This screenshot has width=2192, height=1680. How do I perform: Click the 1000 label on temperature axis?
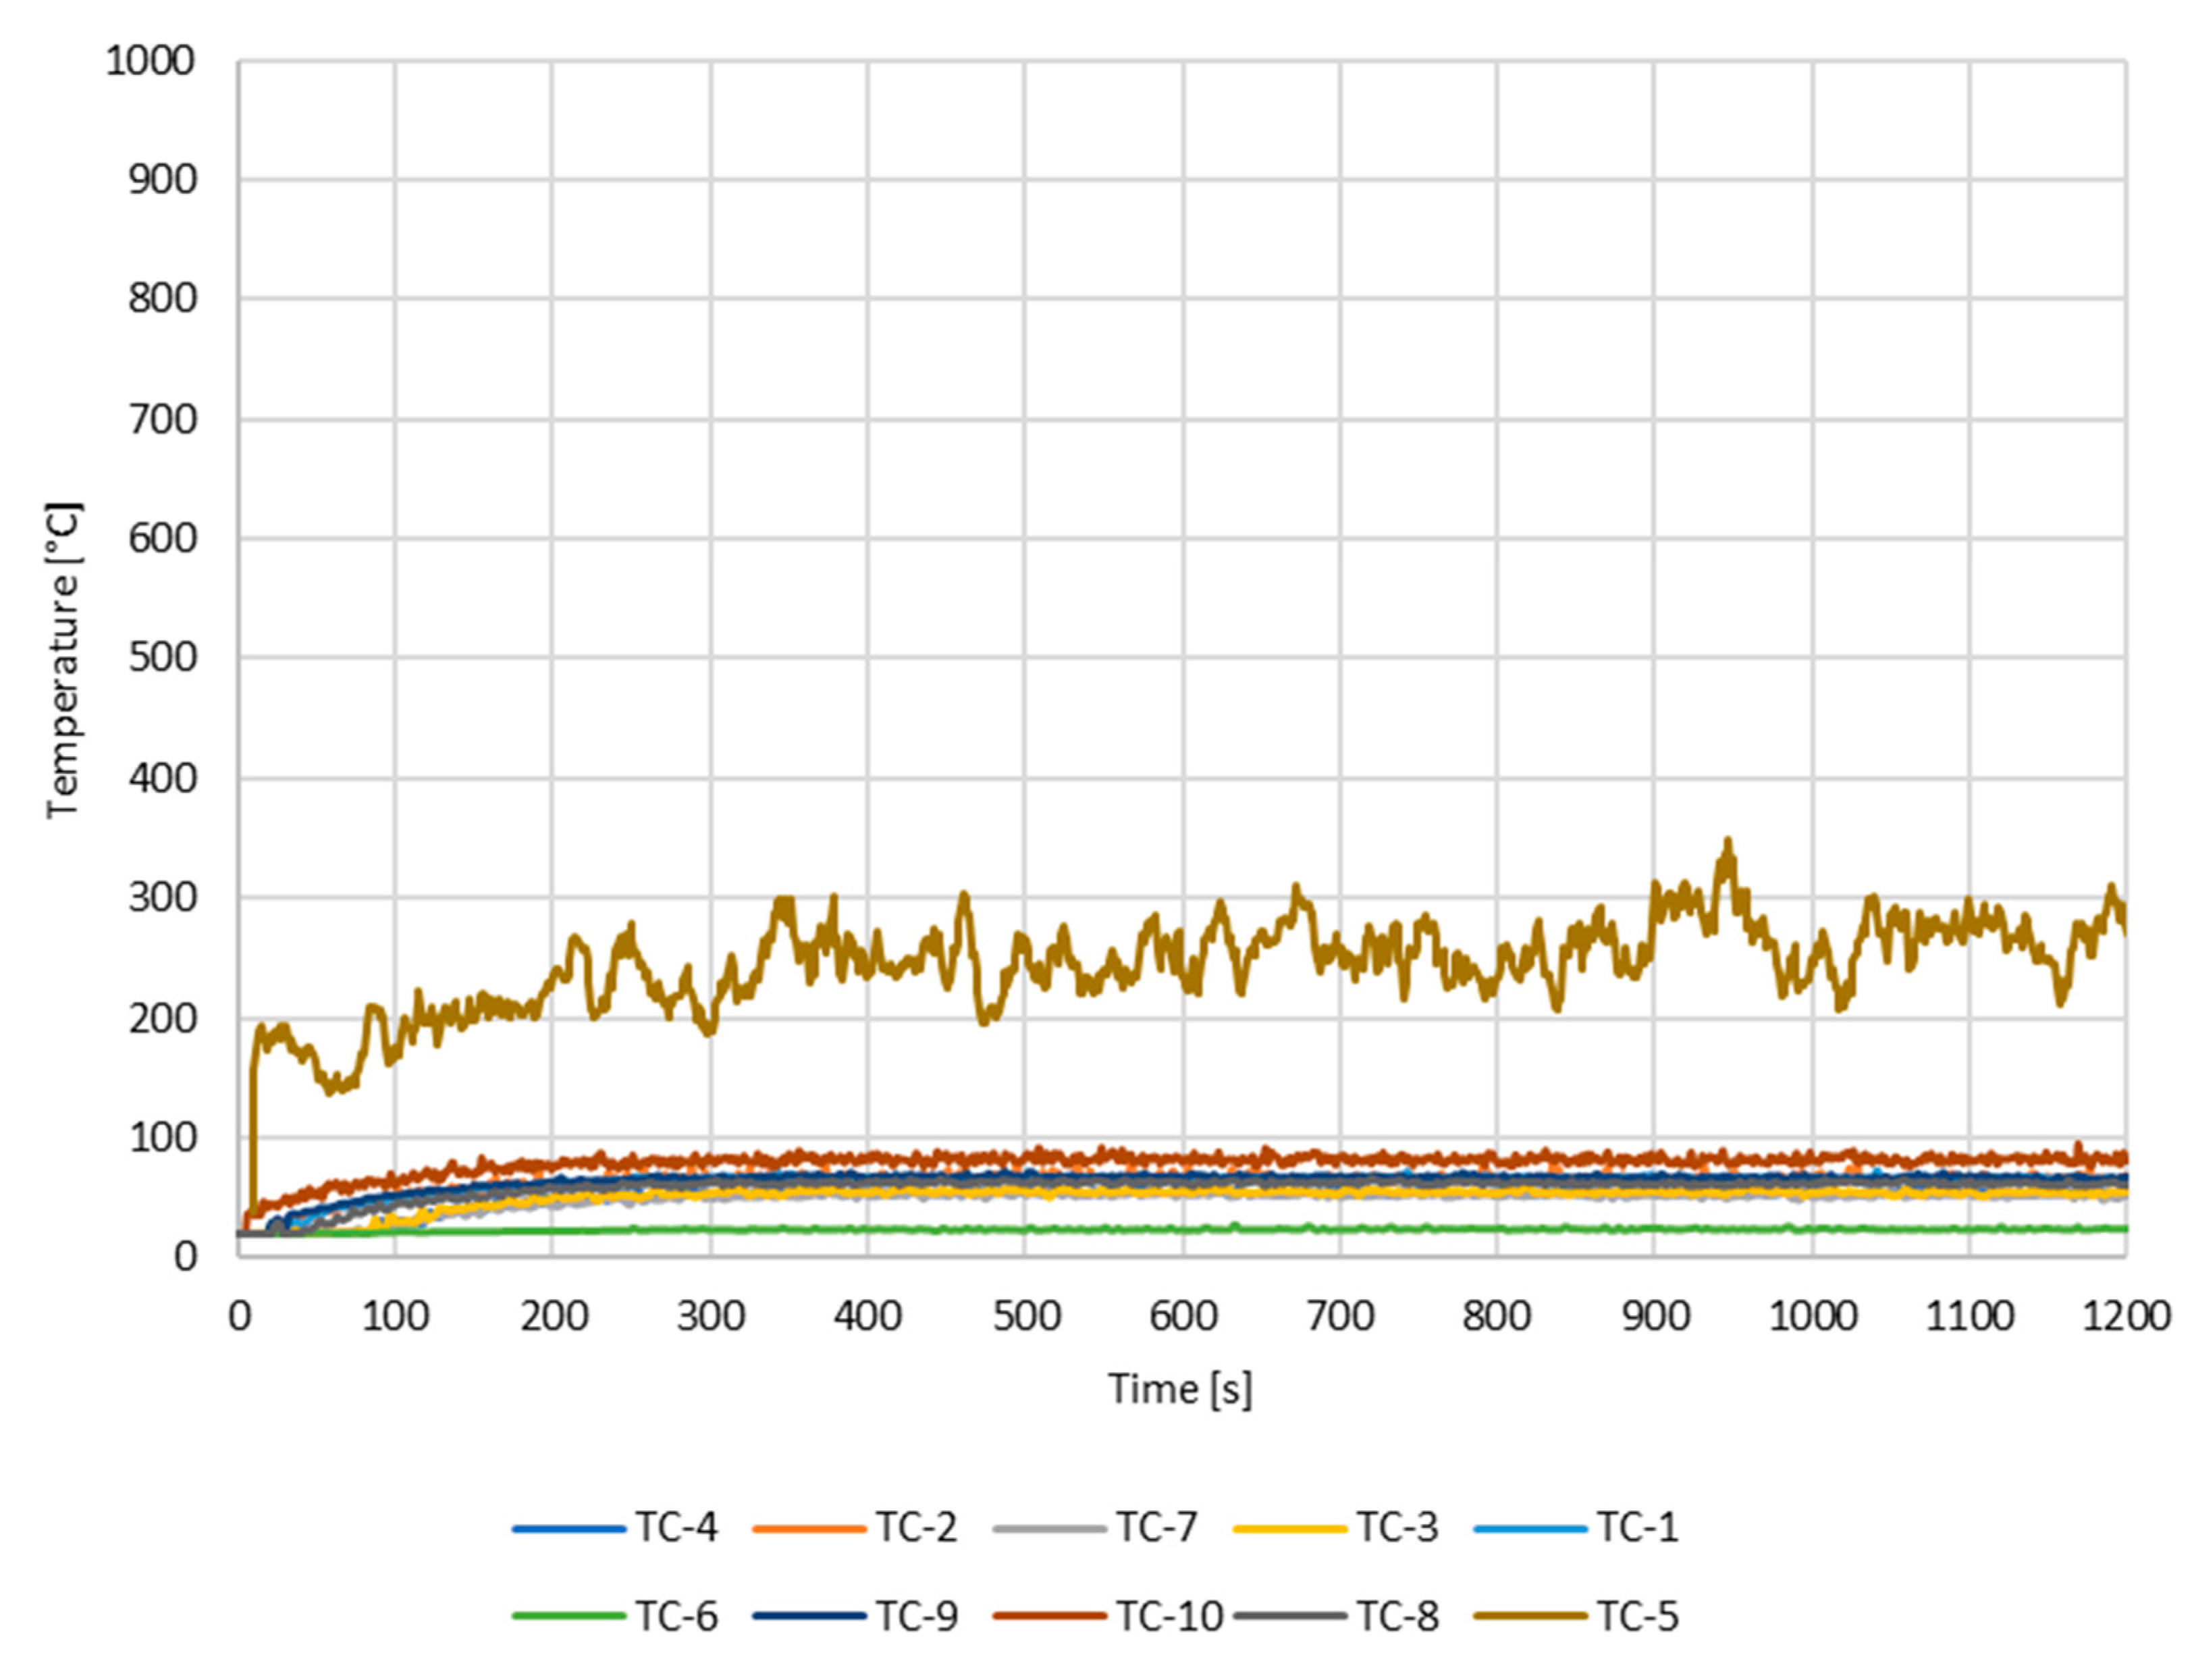click(150, 62)
